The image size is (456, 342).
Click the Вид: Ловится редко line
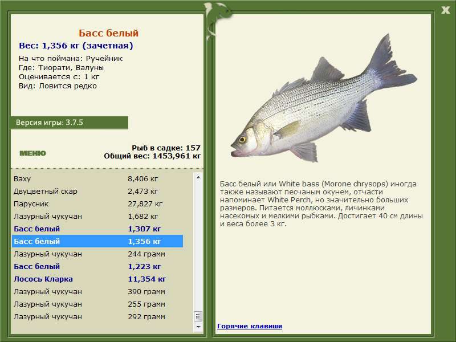[58, 86]
